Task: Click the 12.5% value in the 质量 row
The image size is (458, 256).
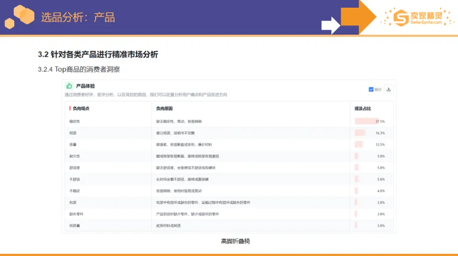Action: click(x=380, y=145)
